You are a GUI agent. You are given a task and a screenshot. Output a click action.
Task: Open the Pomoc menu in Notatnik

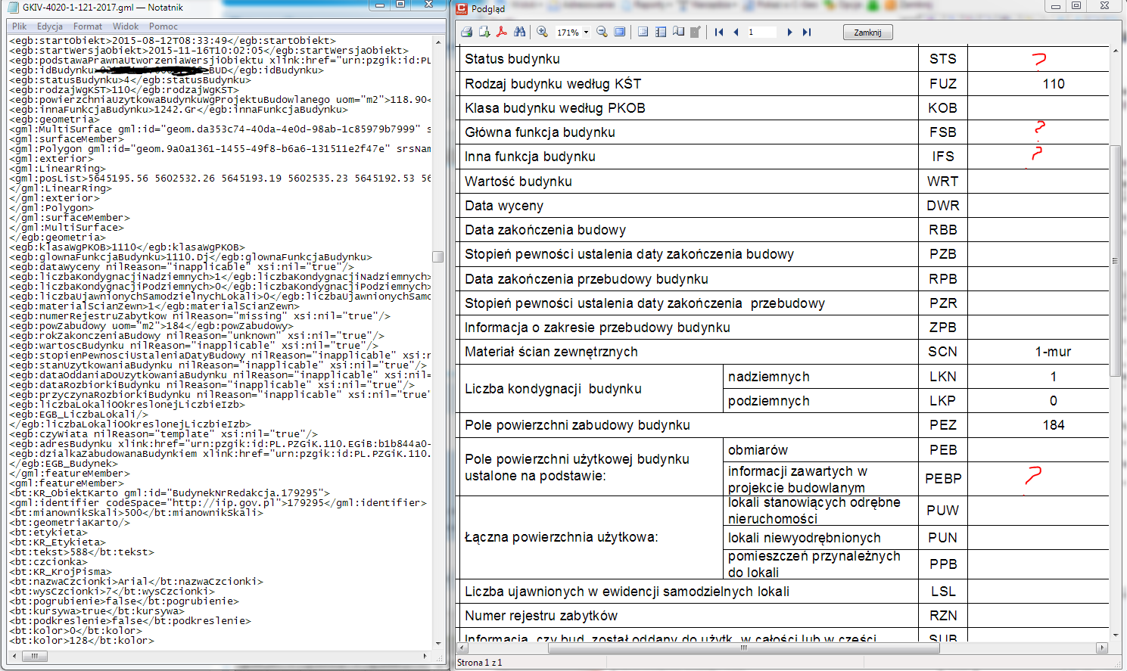163,26
